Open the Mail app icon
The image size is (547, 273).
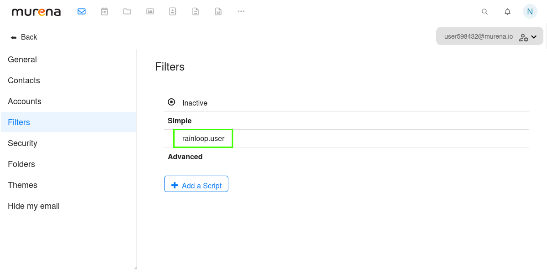82,11
